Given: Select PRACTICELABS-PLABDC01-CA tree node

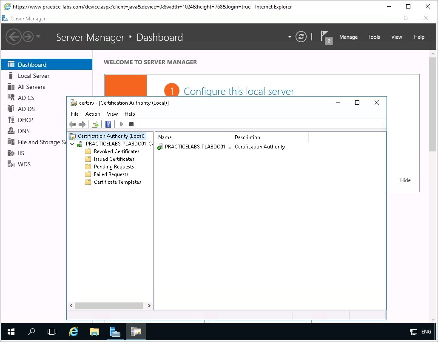Looking at the screenshot, I should [x=119, y=144].
